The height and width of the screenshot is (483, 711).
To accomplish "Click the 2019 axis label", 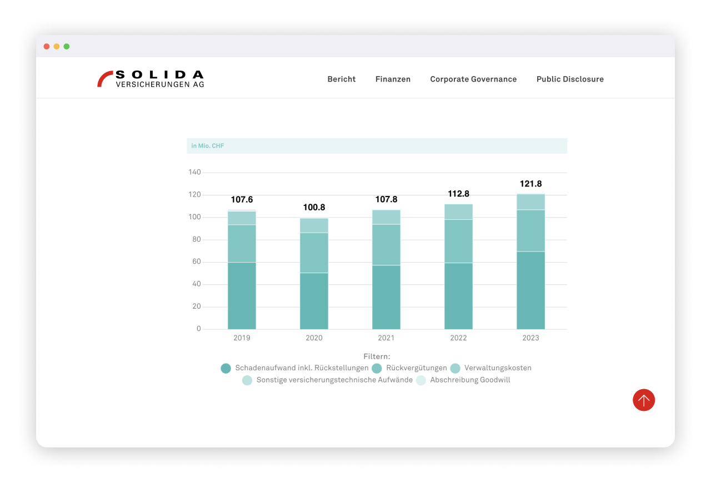I will coord(242,338).
